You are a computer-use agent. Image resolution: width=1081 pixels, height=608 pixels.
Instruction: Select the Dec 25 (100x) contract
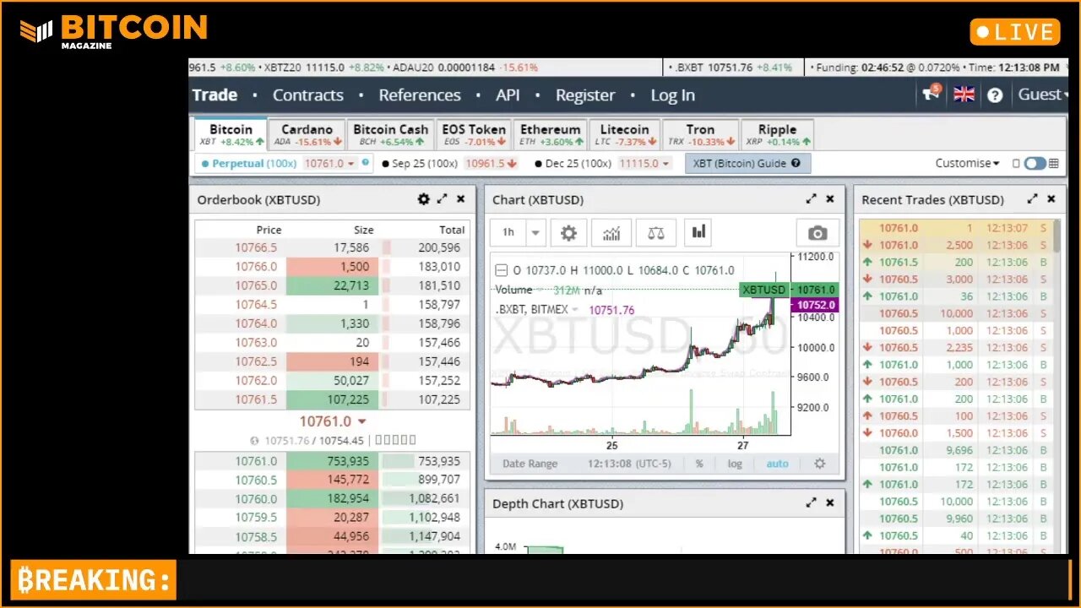click(572, 164)
